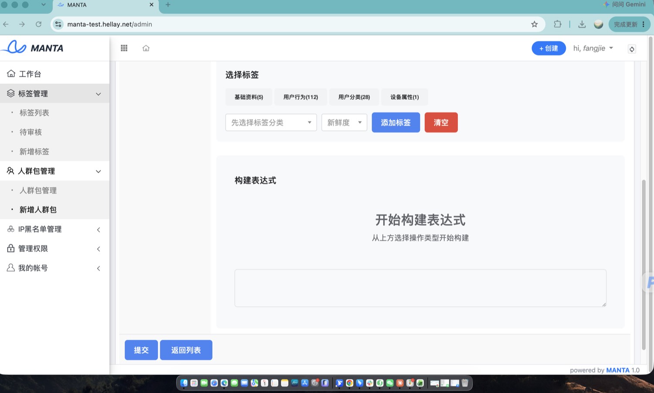Go to home via the house icon in the header
This screenshot has height=393, width=654.
(146, 48)
